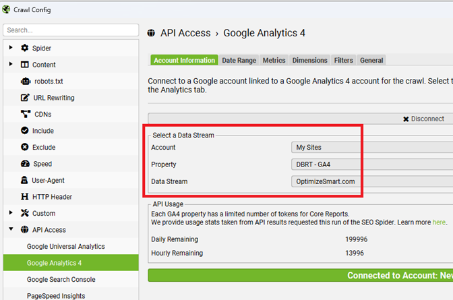
Task: Click the Crawl Config frog logo
Action: coord(6,9)
